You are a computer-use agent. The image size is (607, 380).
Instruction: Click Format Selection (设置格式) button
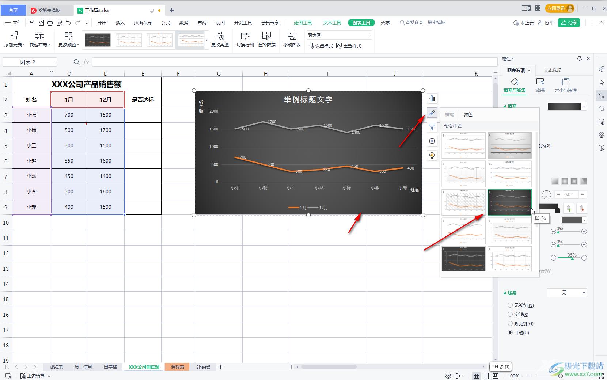[x=320, y=46]
